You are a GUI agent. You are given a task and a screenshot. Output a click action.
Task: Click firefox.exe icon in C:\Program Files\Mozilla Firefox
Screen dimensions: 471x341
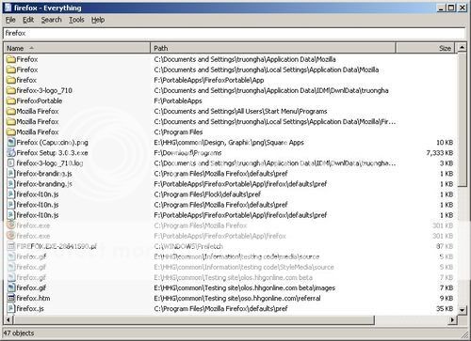click(x=11, y=225)
